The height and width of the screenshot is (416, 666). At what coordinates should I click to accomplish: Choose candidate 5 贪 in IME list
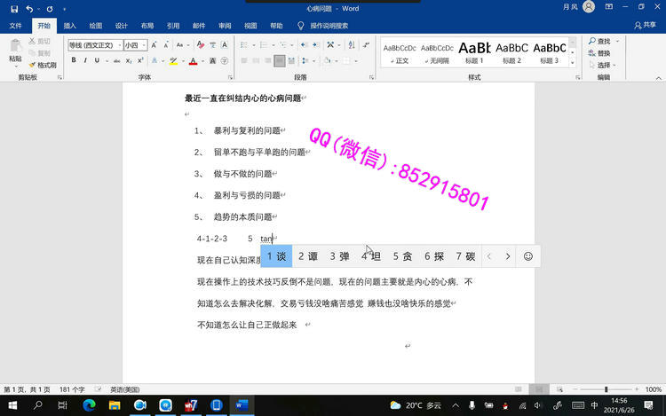click(x=402, y=256)
